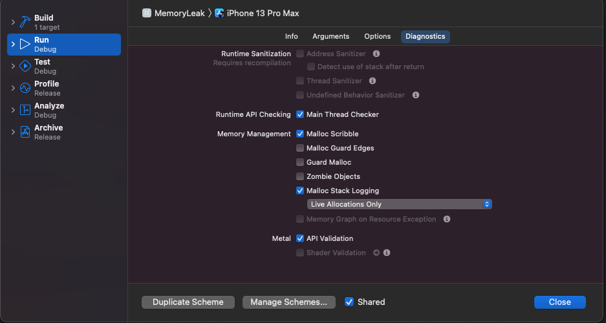
Task: Expand the Build scheme action
Action: click(13, 23)
